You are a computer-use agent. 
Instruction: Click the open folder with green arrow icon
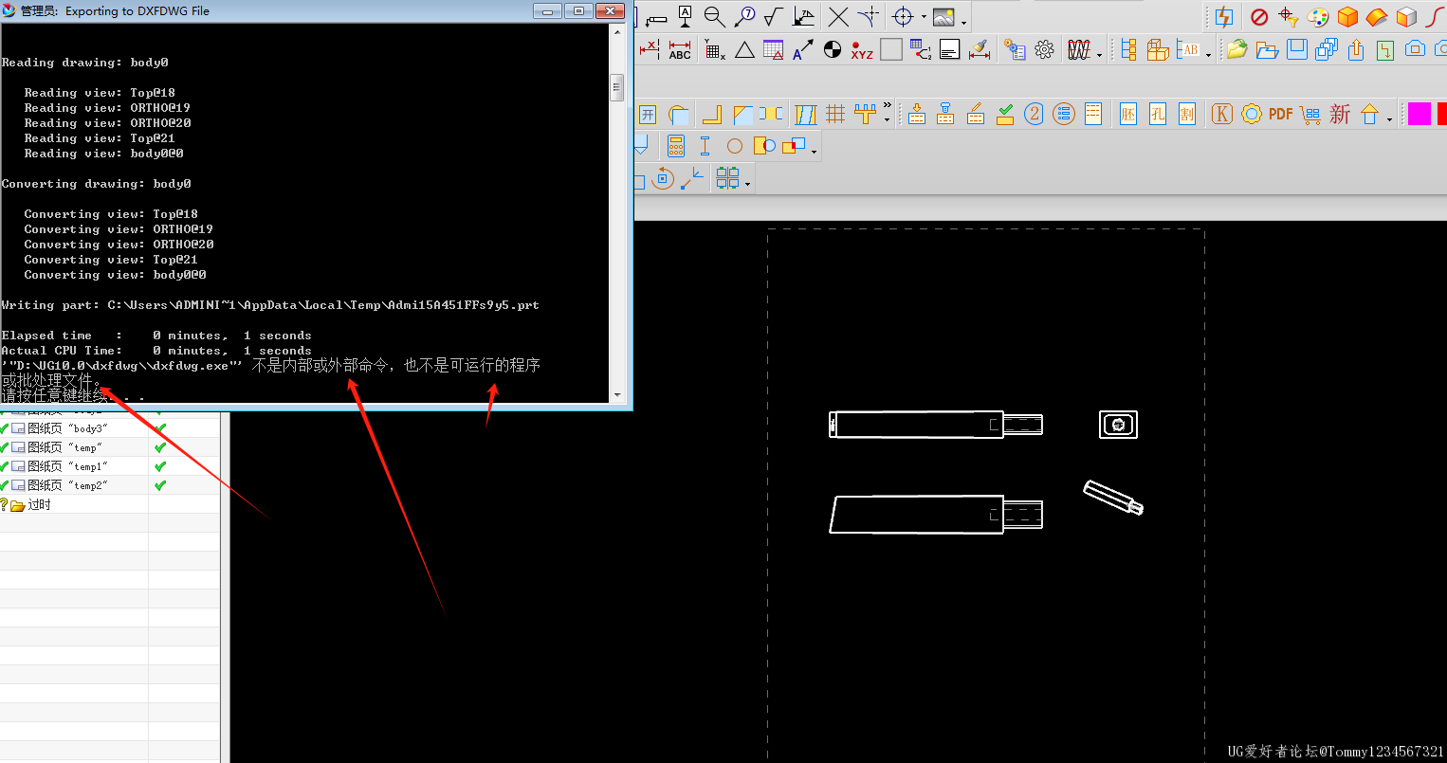[x=1236, y=49]
